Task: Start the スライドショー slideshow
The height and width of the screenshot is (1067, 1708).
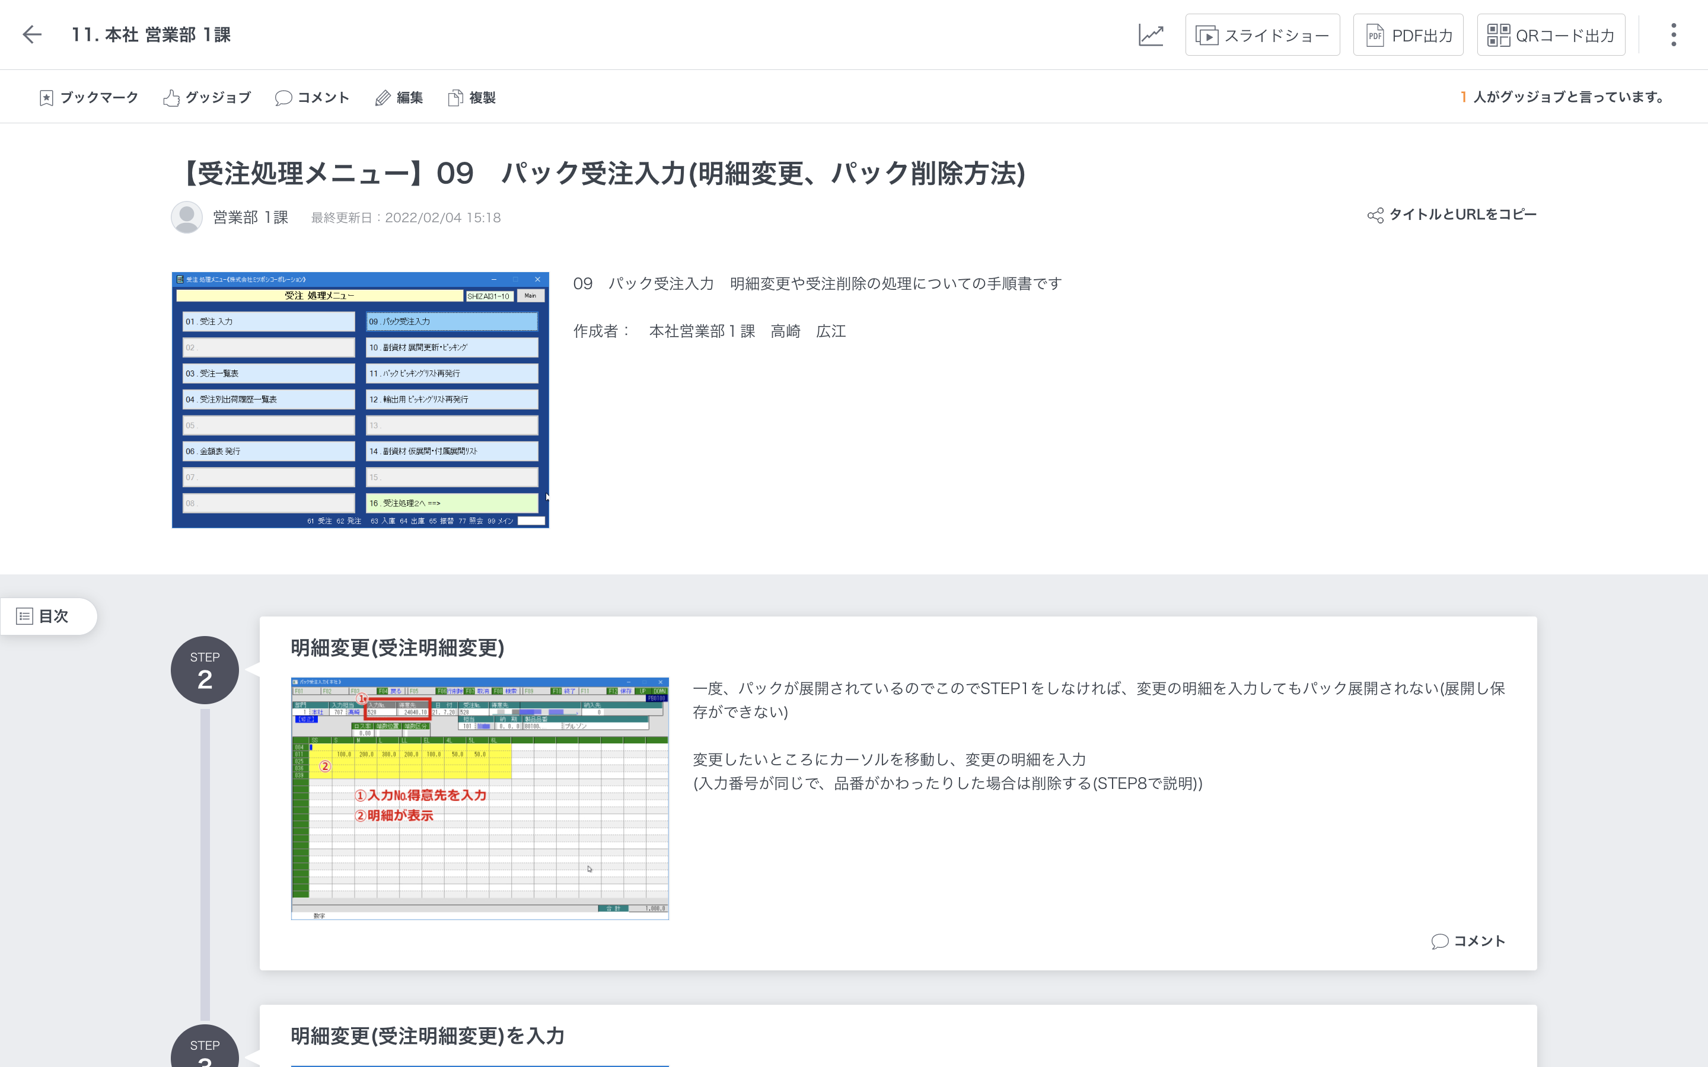Action: [1262, 36]
